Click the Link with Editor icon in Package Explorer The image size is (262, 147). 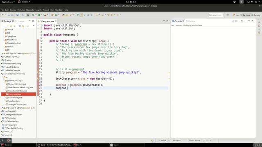[x=23, y=26]
